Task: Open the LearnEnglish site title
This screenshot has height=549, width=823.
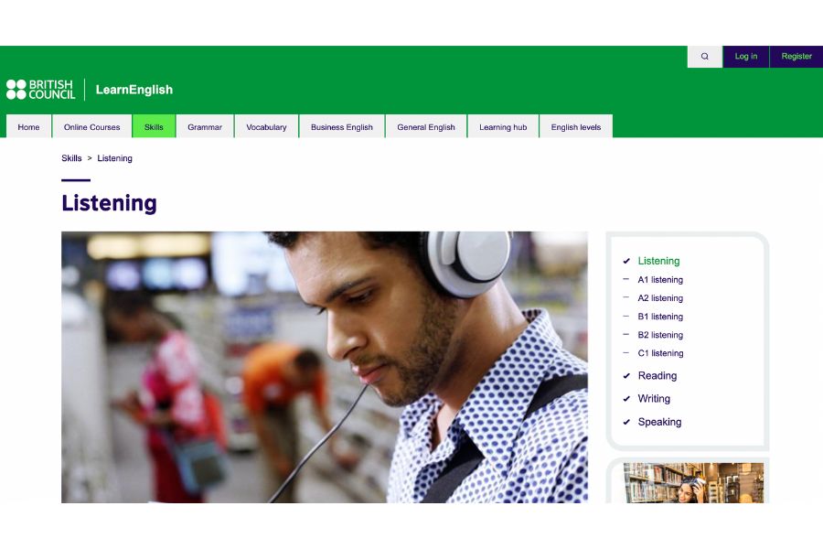Action: click(134, 90)
